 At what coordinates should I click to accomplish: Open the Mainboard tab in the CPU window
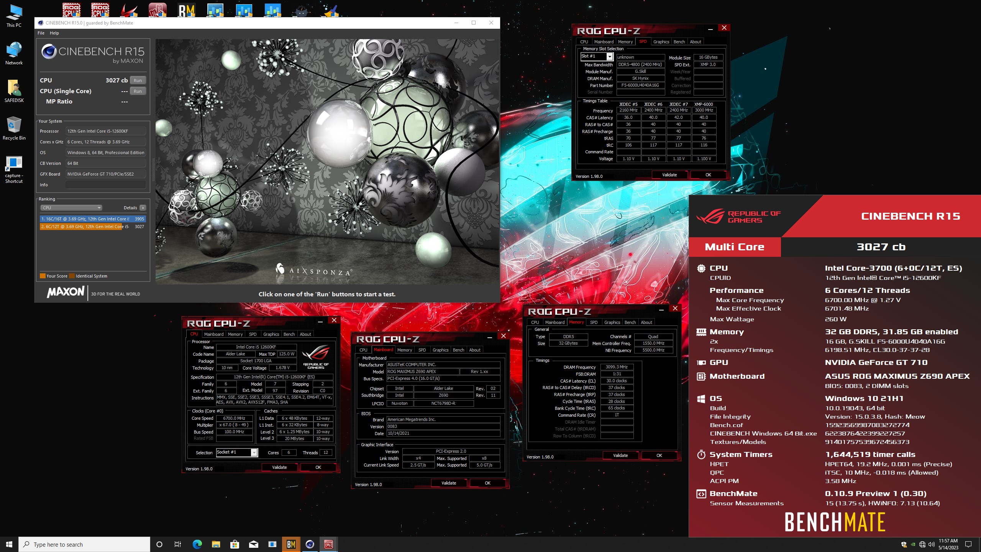point(213,334)
